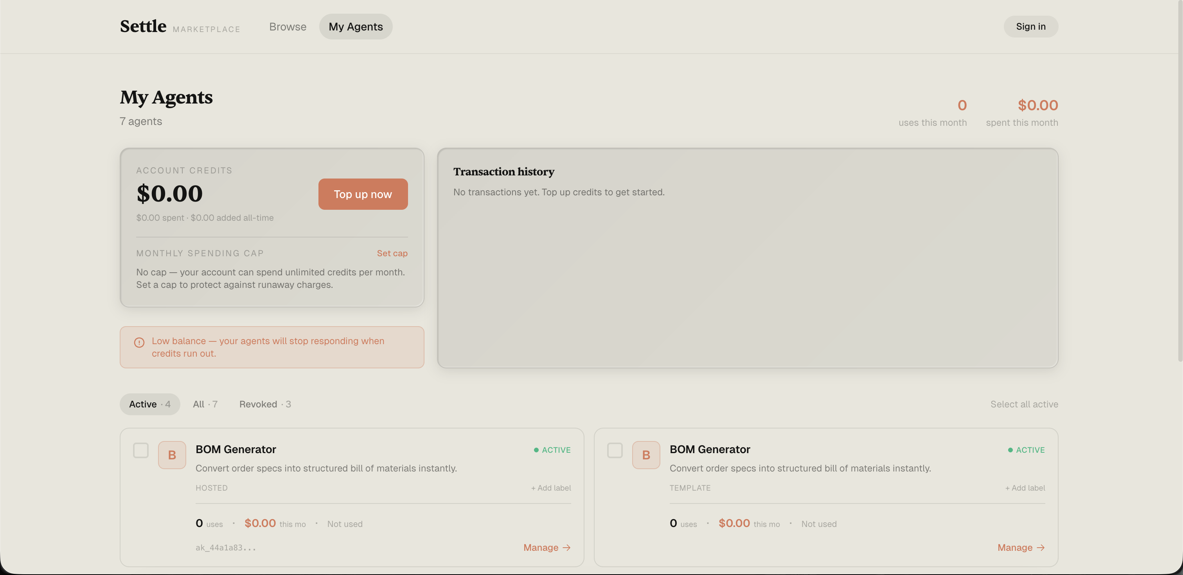This screenshot has height=575, width=1183.
Task: Open the My Agents tab
Action: click(x=356, y=27)
